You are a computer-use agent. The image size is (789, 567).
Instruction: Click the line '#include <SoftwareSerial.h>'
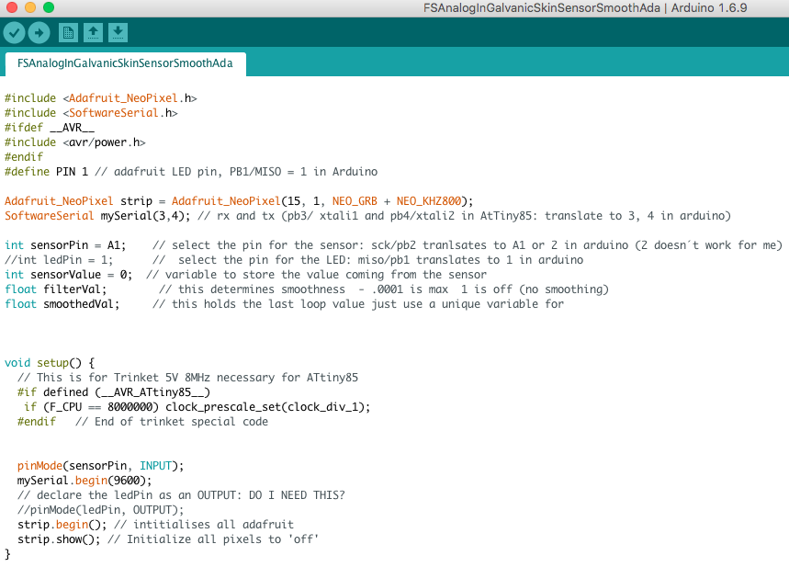(x=91, y=113)
